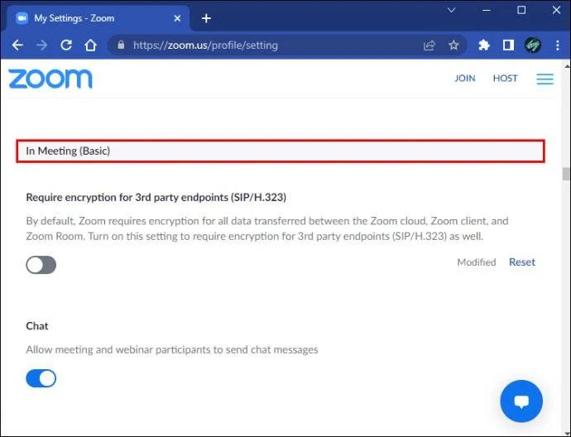Image resolution: width=571 pixels, height=437 pixels.
Task: Open the browser side panel icon
Action: pos(508,46)
